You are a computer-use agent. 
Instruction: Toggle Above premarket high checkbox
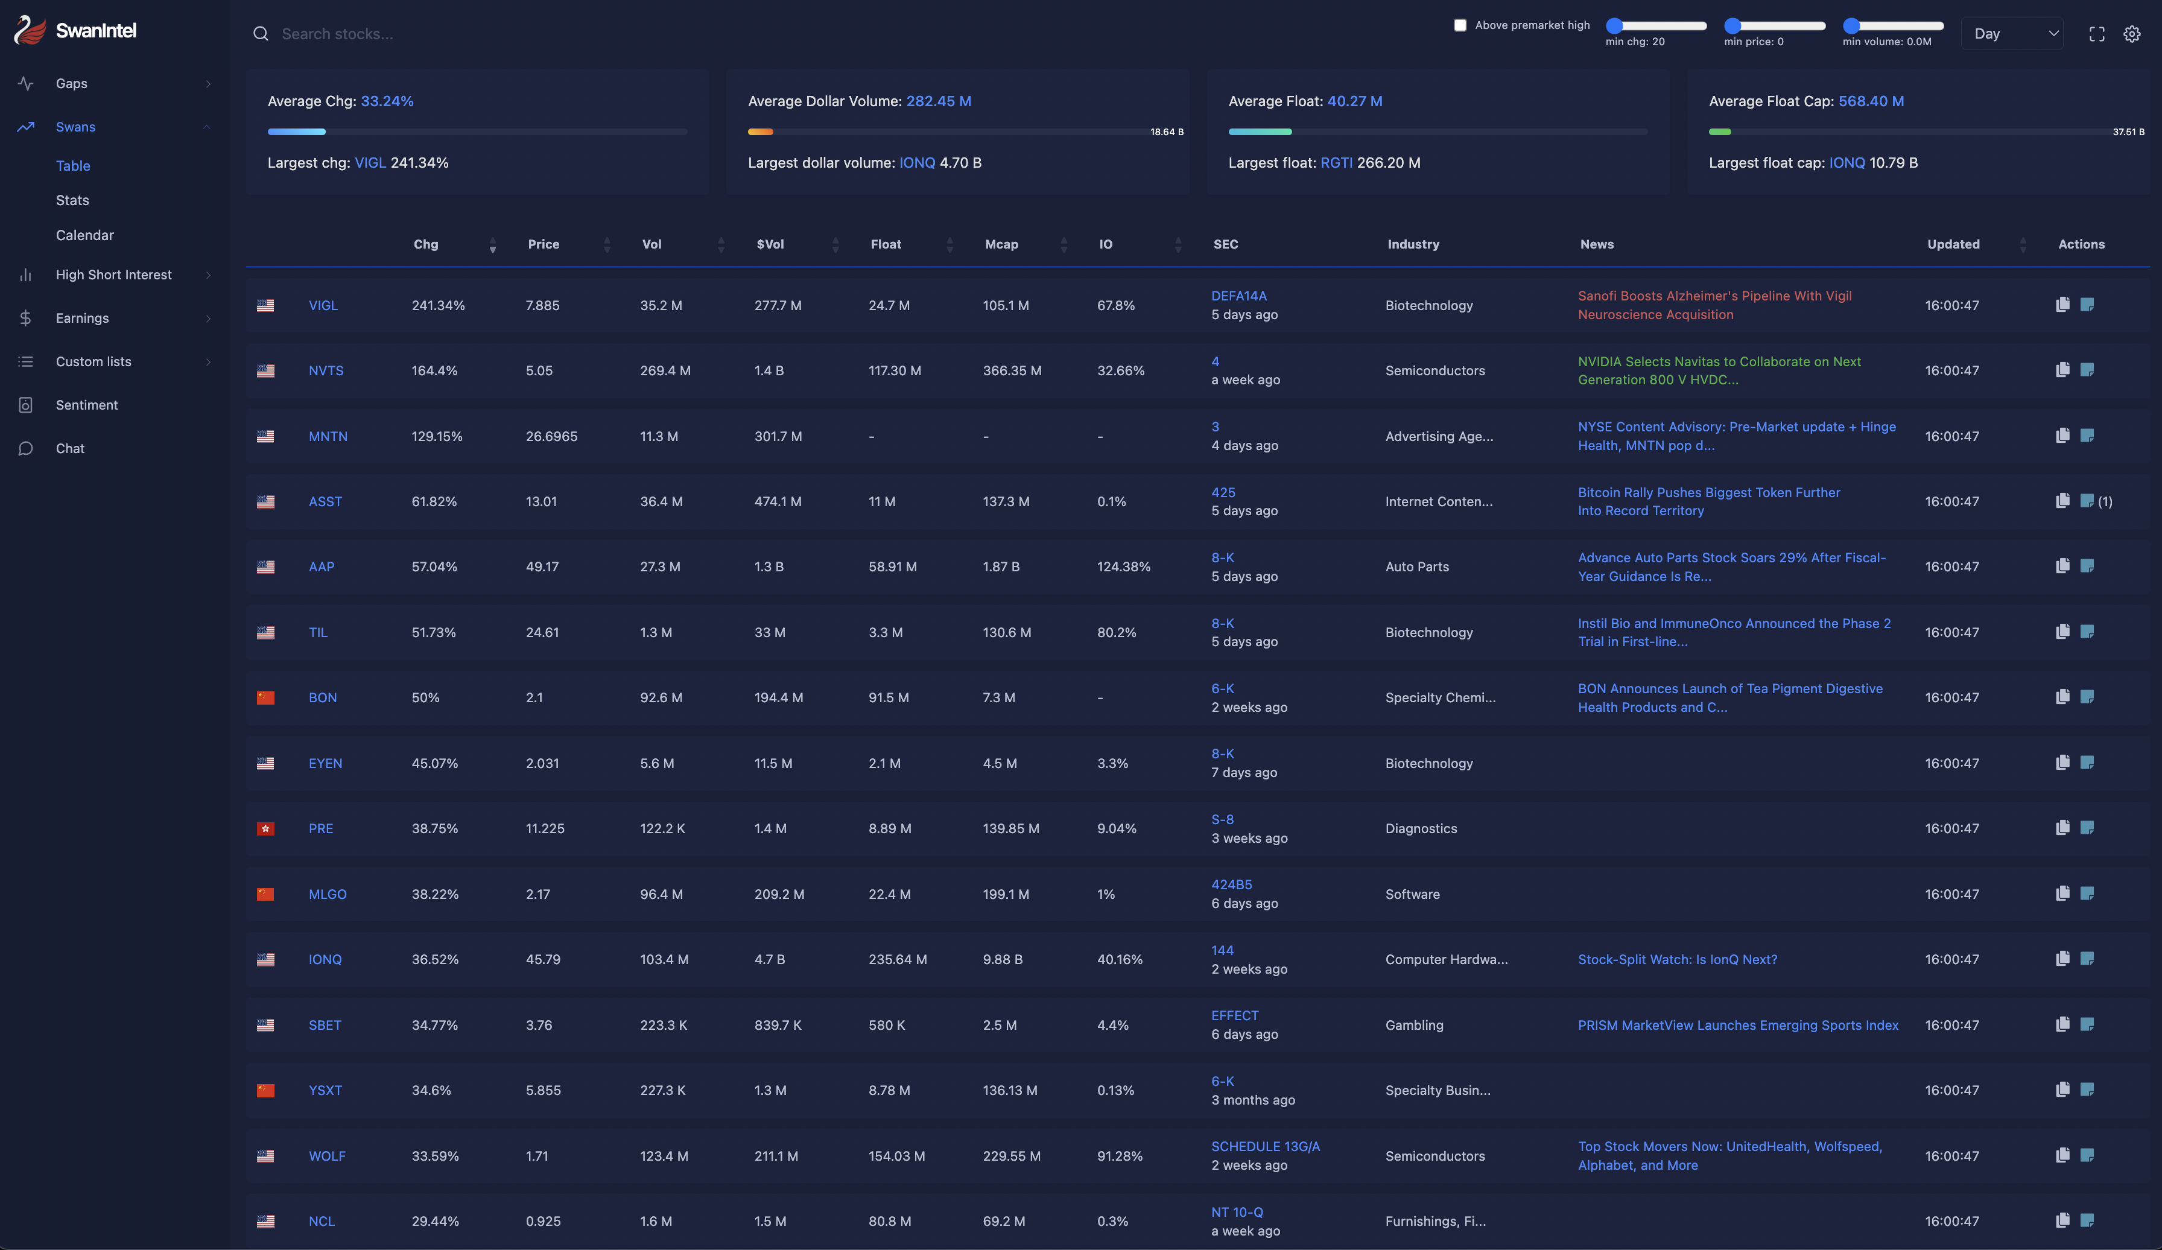1459,25
